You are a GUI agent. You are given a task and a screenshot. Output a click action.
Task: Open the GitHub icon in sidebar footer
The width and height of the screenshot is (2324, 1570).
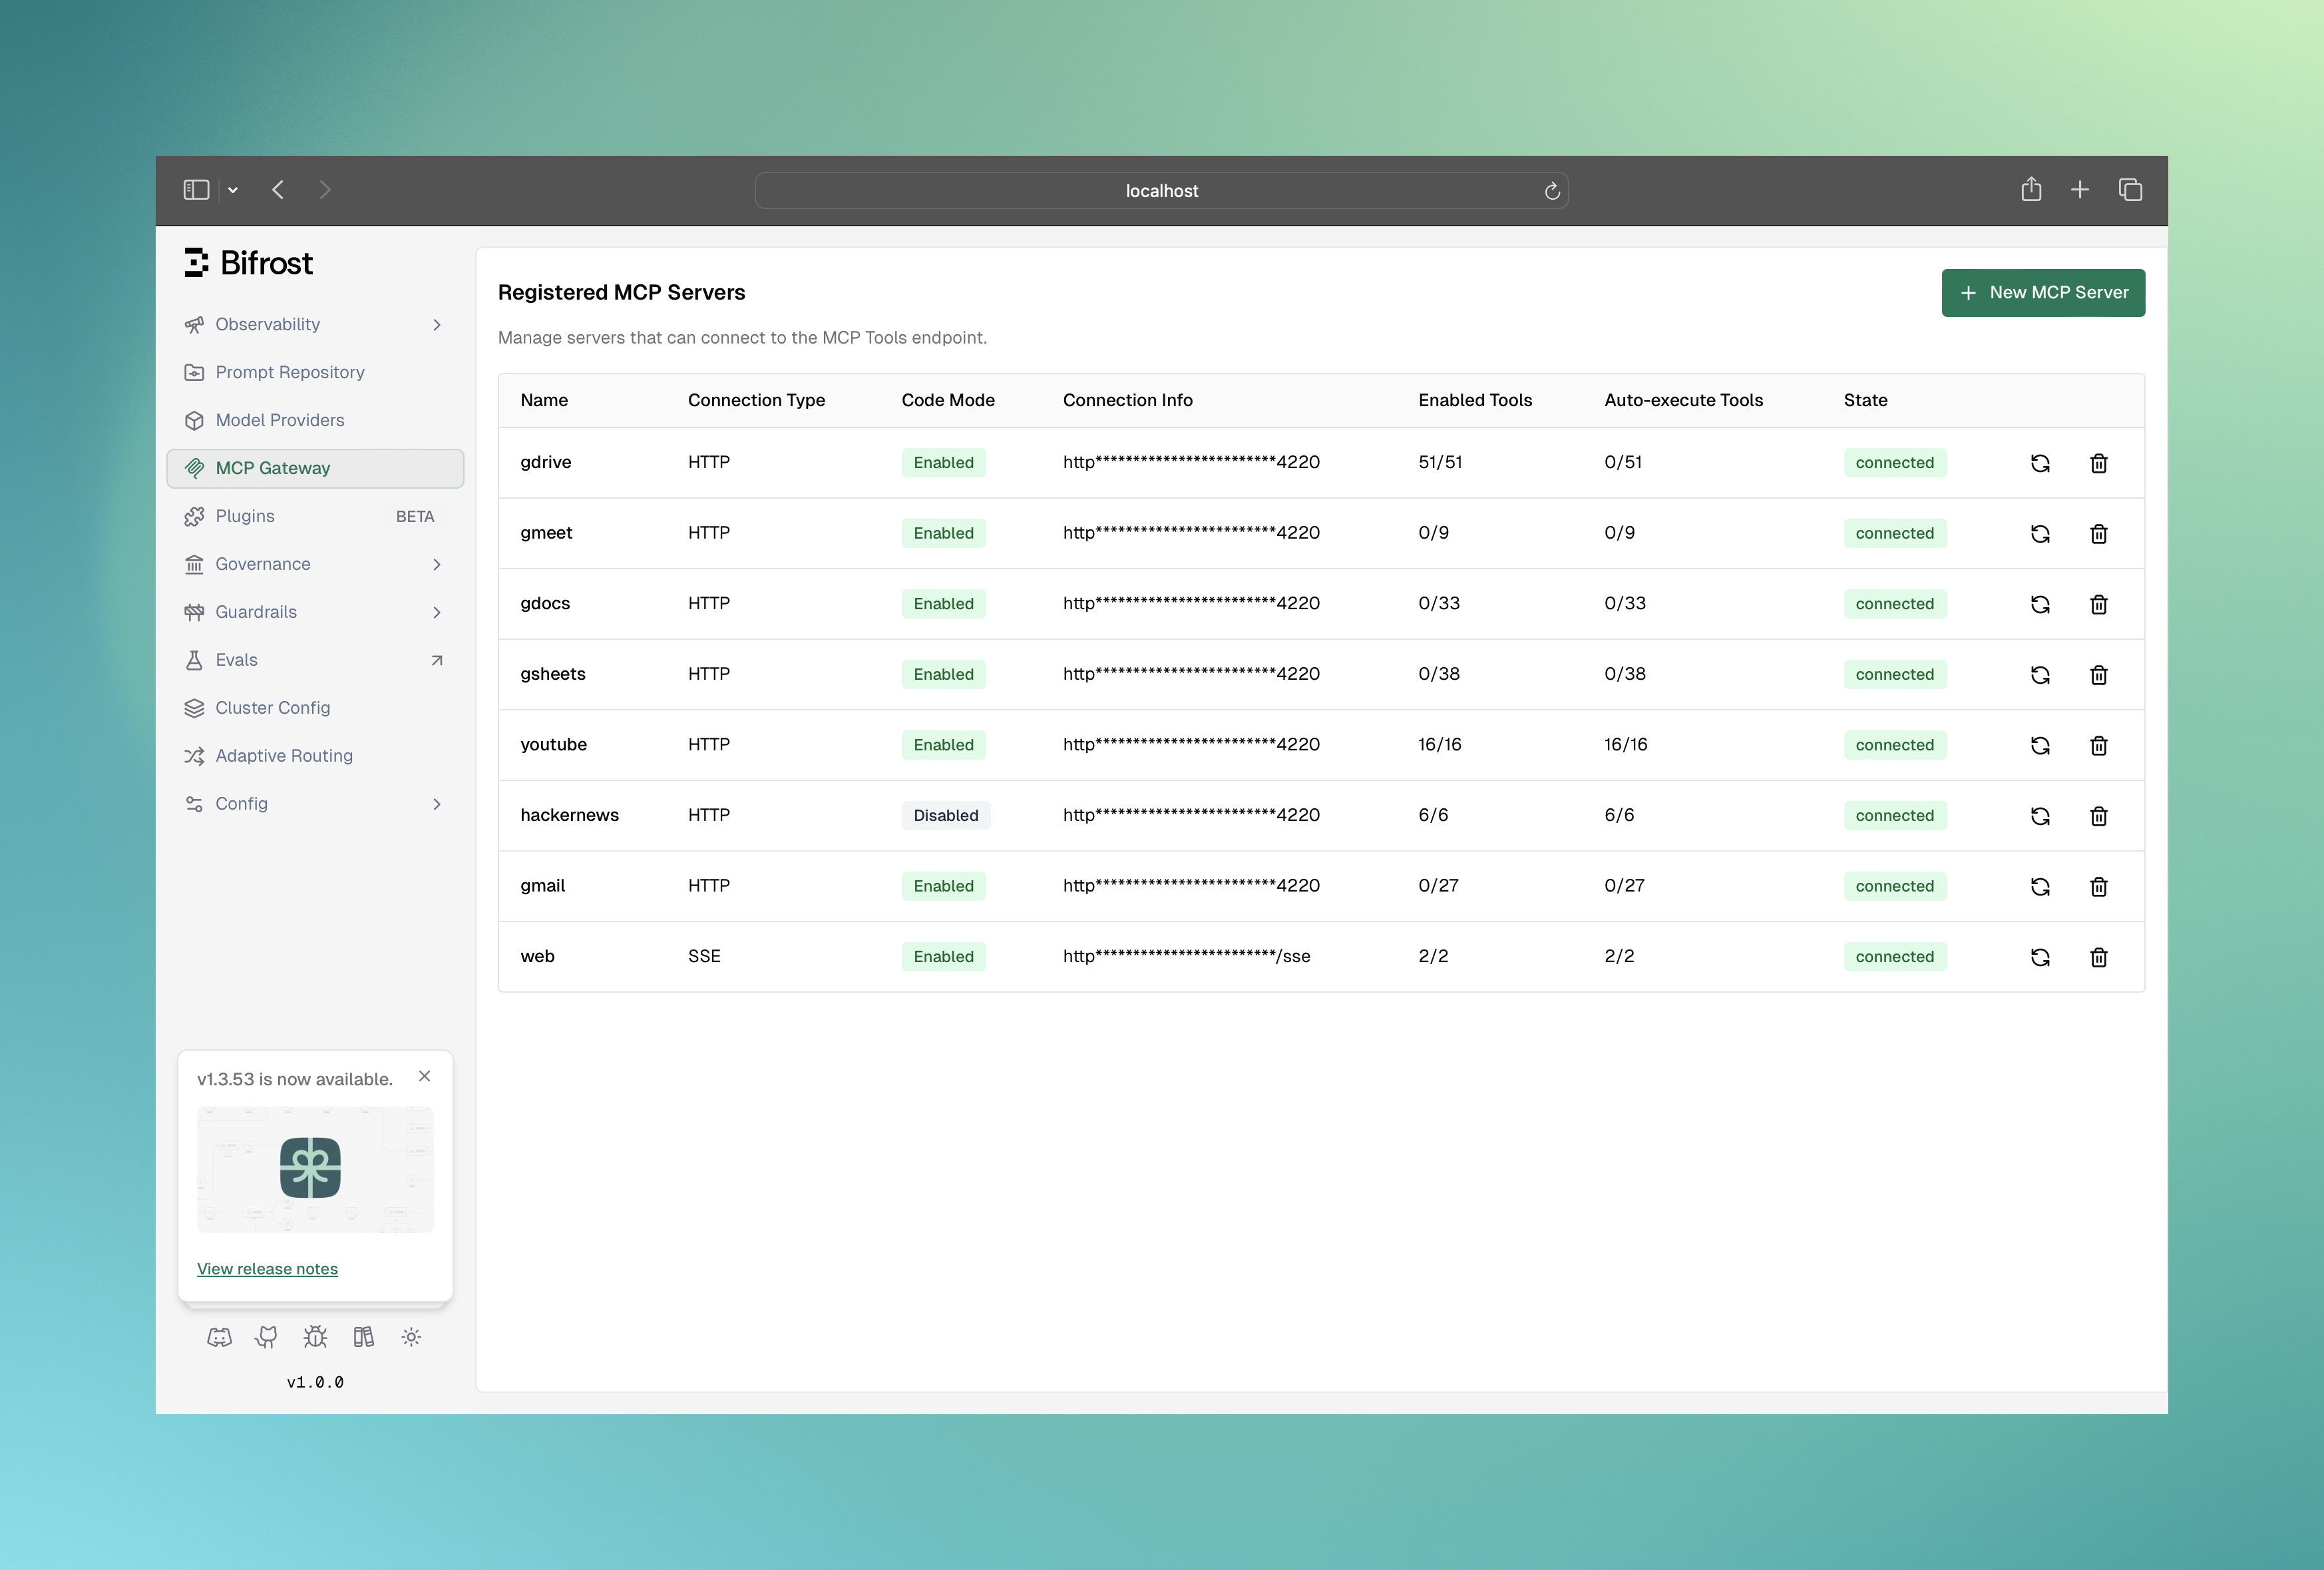(266, 1338)
